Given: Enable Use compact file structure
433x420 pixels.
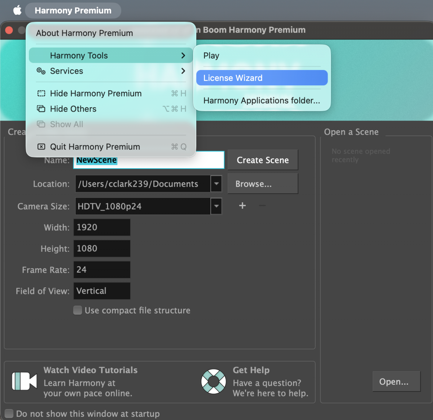Looking at the screenshot, I should click(78, 310).
